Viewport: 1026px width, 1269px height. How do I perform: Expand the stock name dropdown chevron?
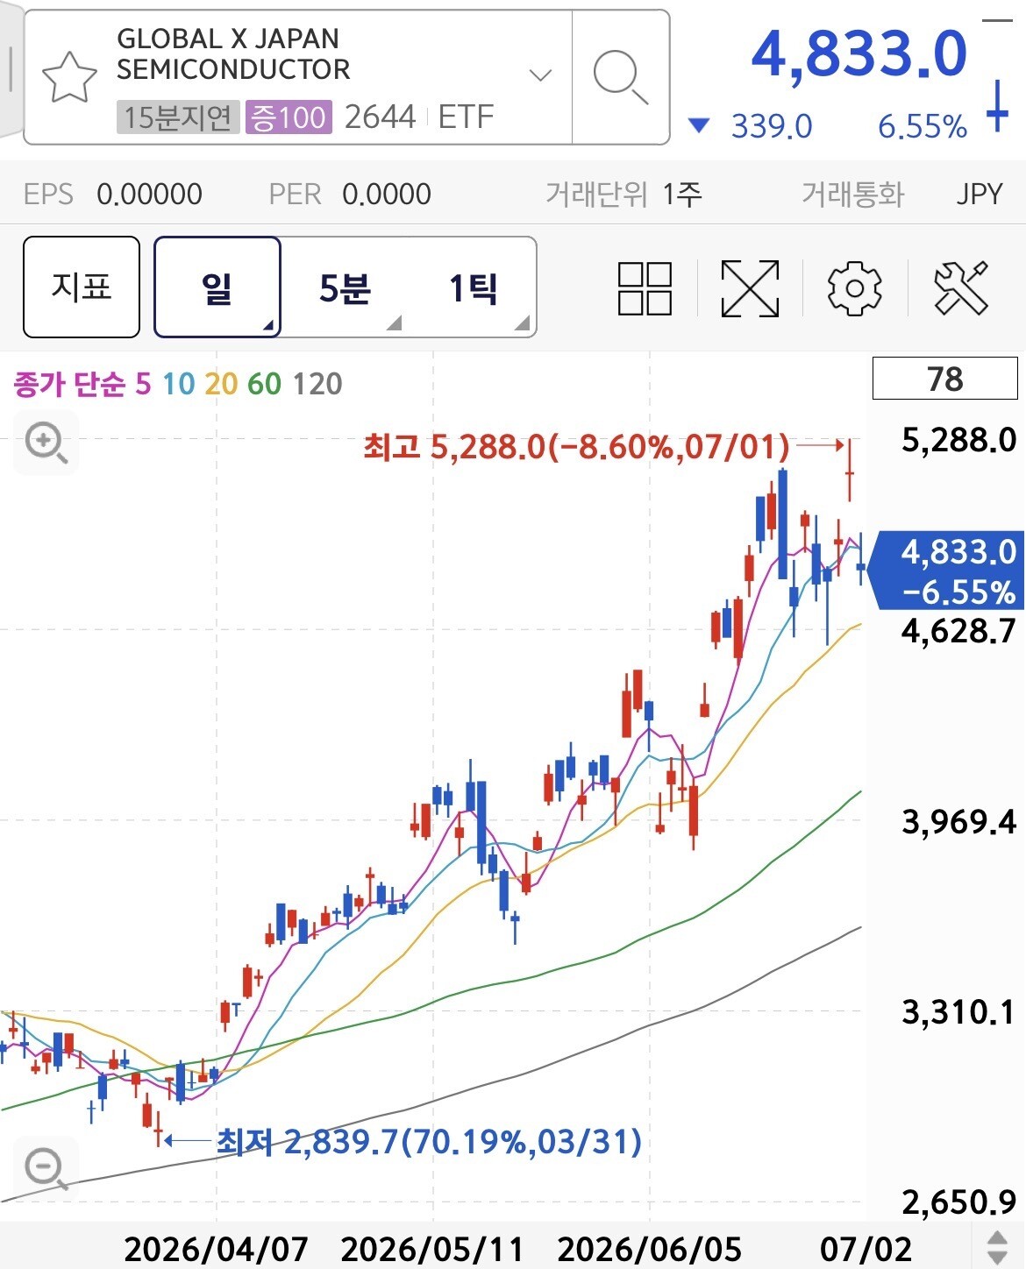coord(541,75)
